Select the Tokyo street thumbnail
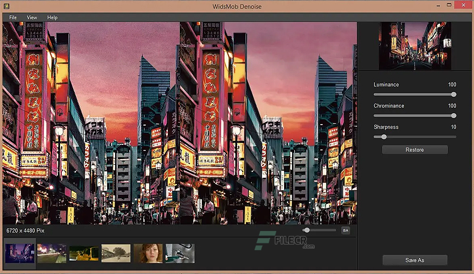474x274 pixels. 20,254
